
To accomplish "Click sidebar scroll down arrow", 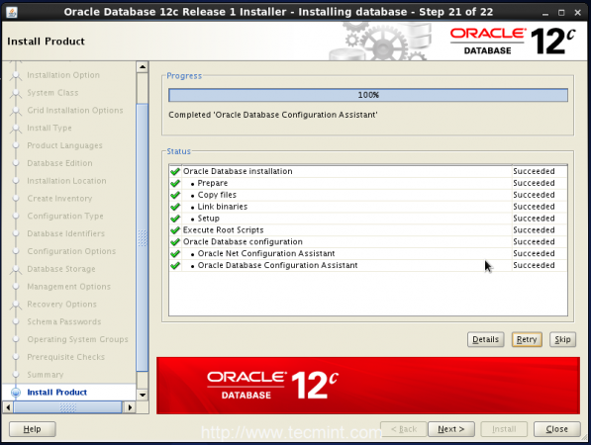I will coord(143,395).
